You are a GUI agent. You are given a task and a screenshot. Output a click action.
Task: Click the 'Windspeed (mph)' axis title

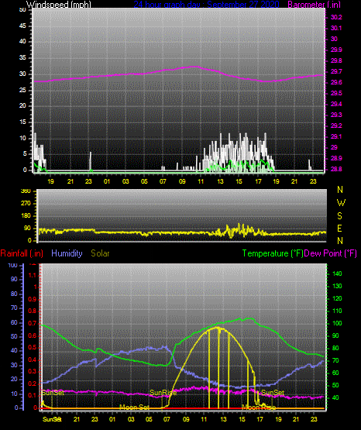coord(58,4)
